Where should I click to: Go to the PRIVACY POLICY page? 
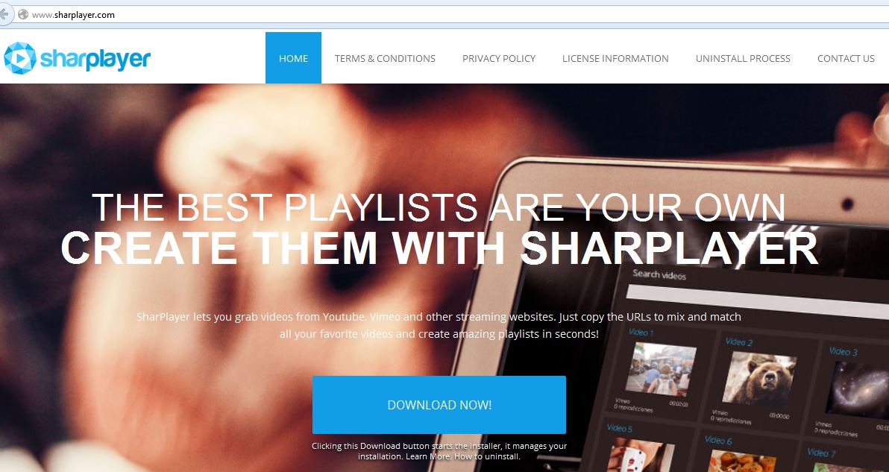[499, 58]
